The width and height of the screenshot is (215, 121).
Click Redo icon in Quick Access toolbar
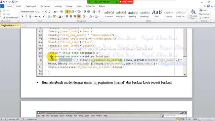9,2
